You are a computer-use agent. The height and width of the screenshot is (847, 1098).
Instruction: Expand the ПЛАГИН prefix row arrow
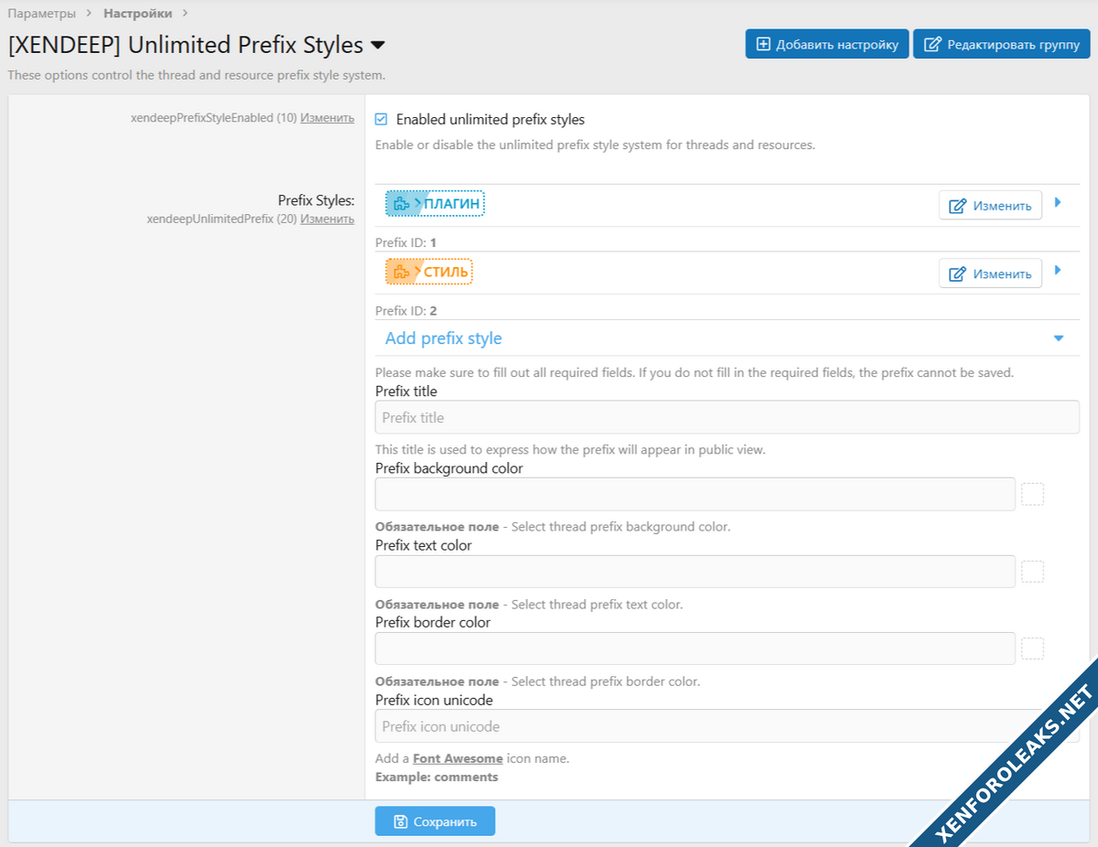point(1059,202)
